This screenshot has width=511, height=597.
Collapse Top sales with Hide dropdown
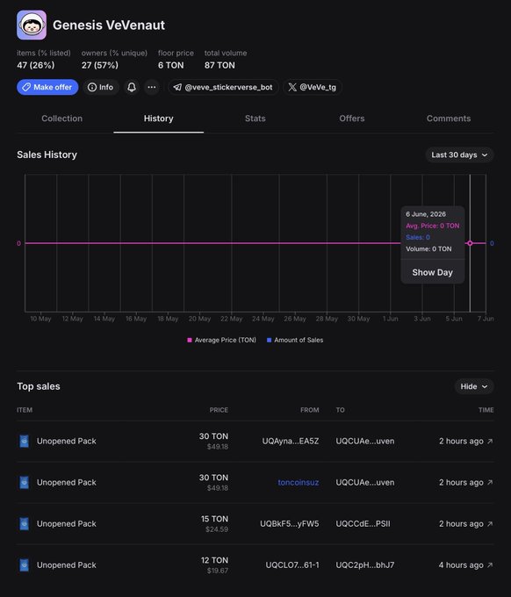[474, 386]
